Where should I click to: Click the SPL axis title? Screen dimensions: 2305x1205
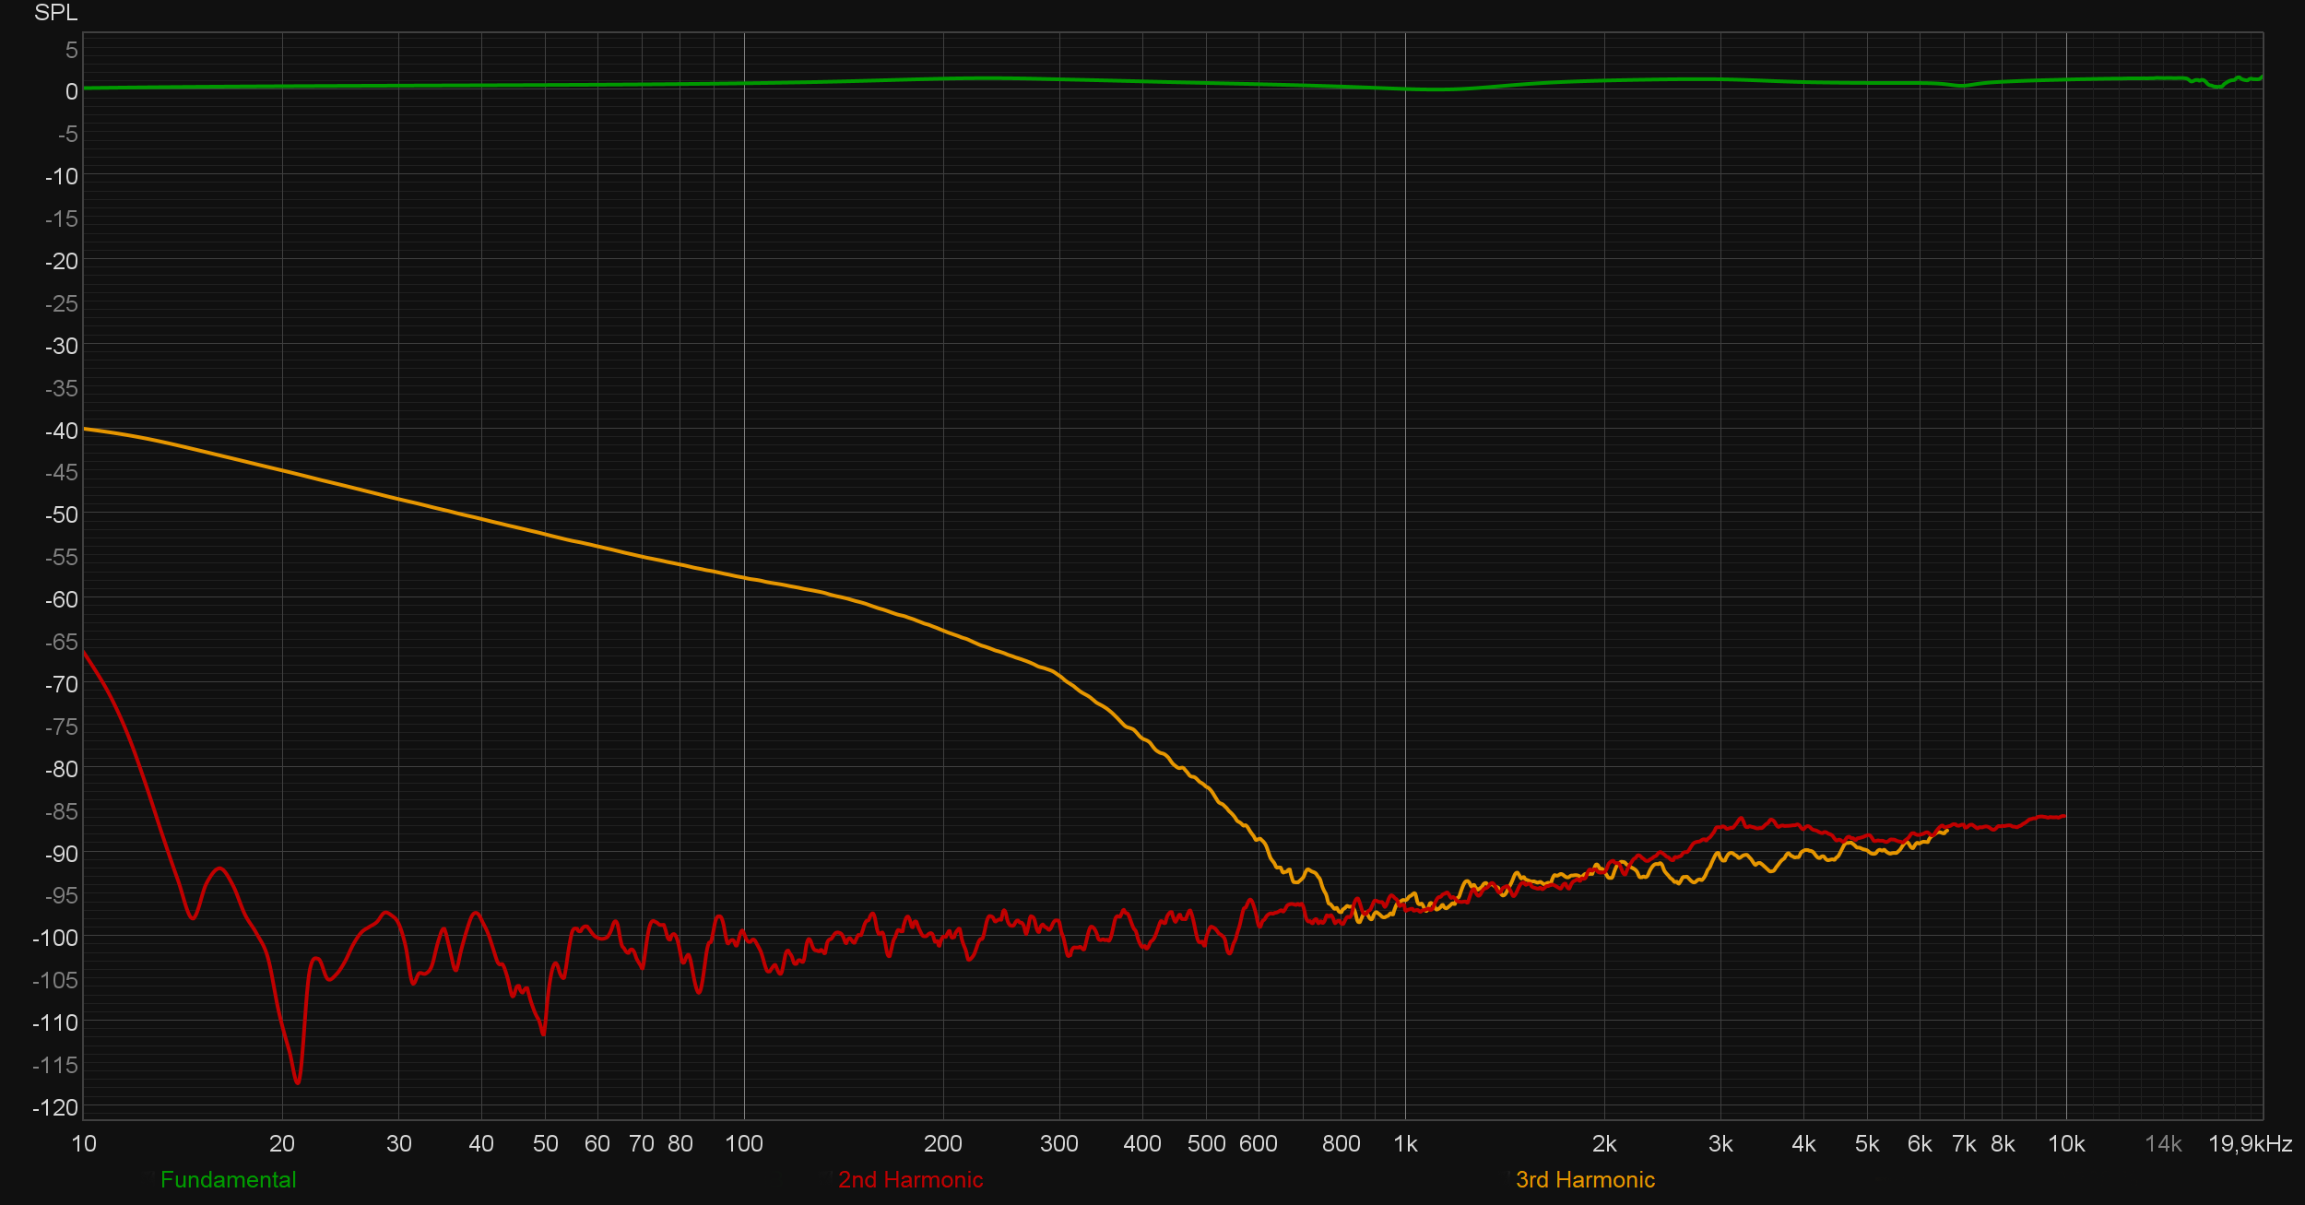tap(55, 13)
